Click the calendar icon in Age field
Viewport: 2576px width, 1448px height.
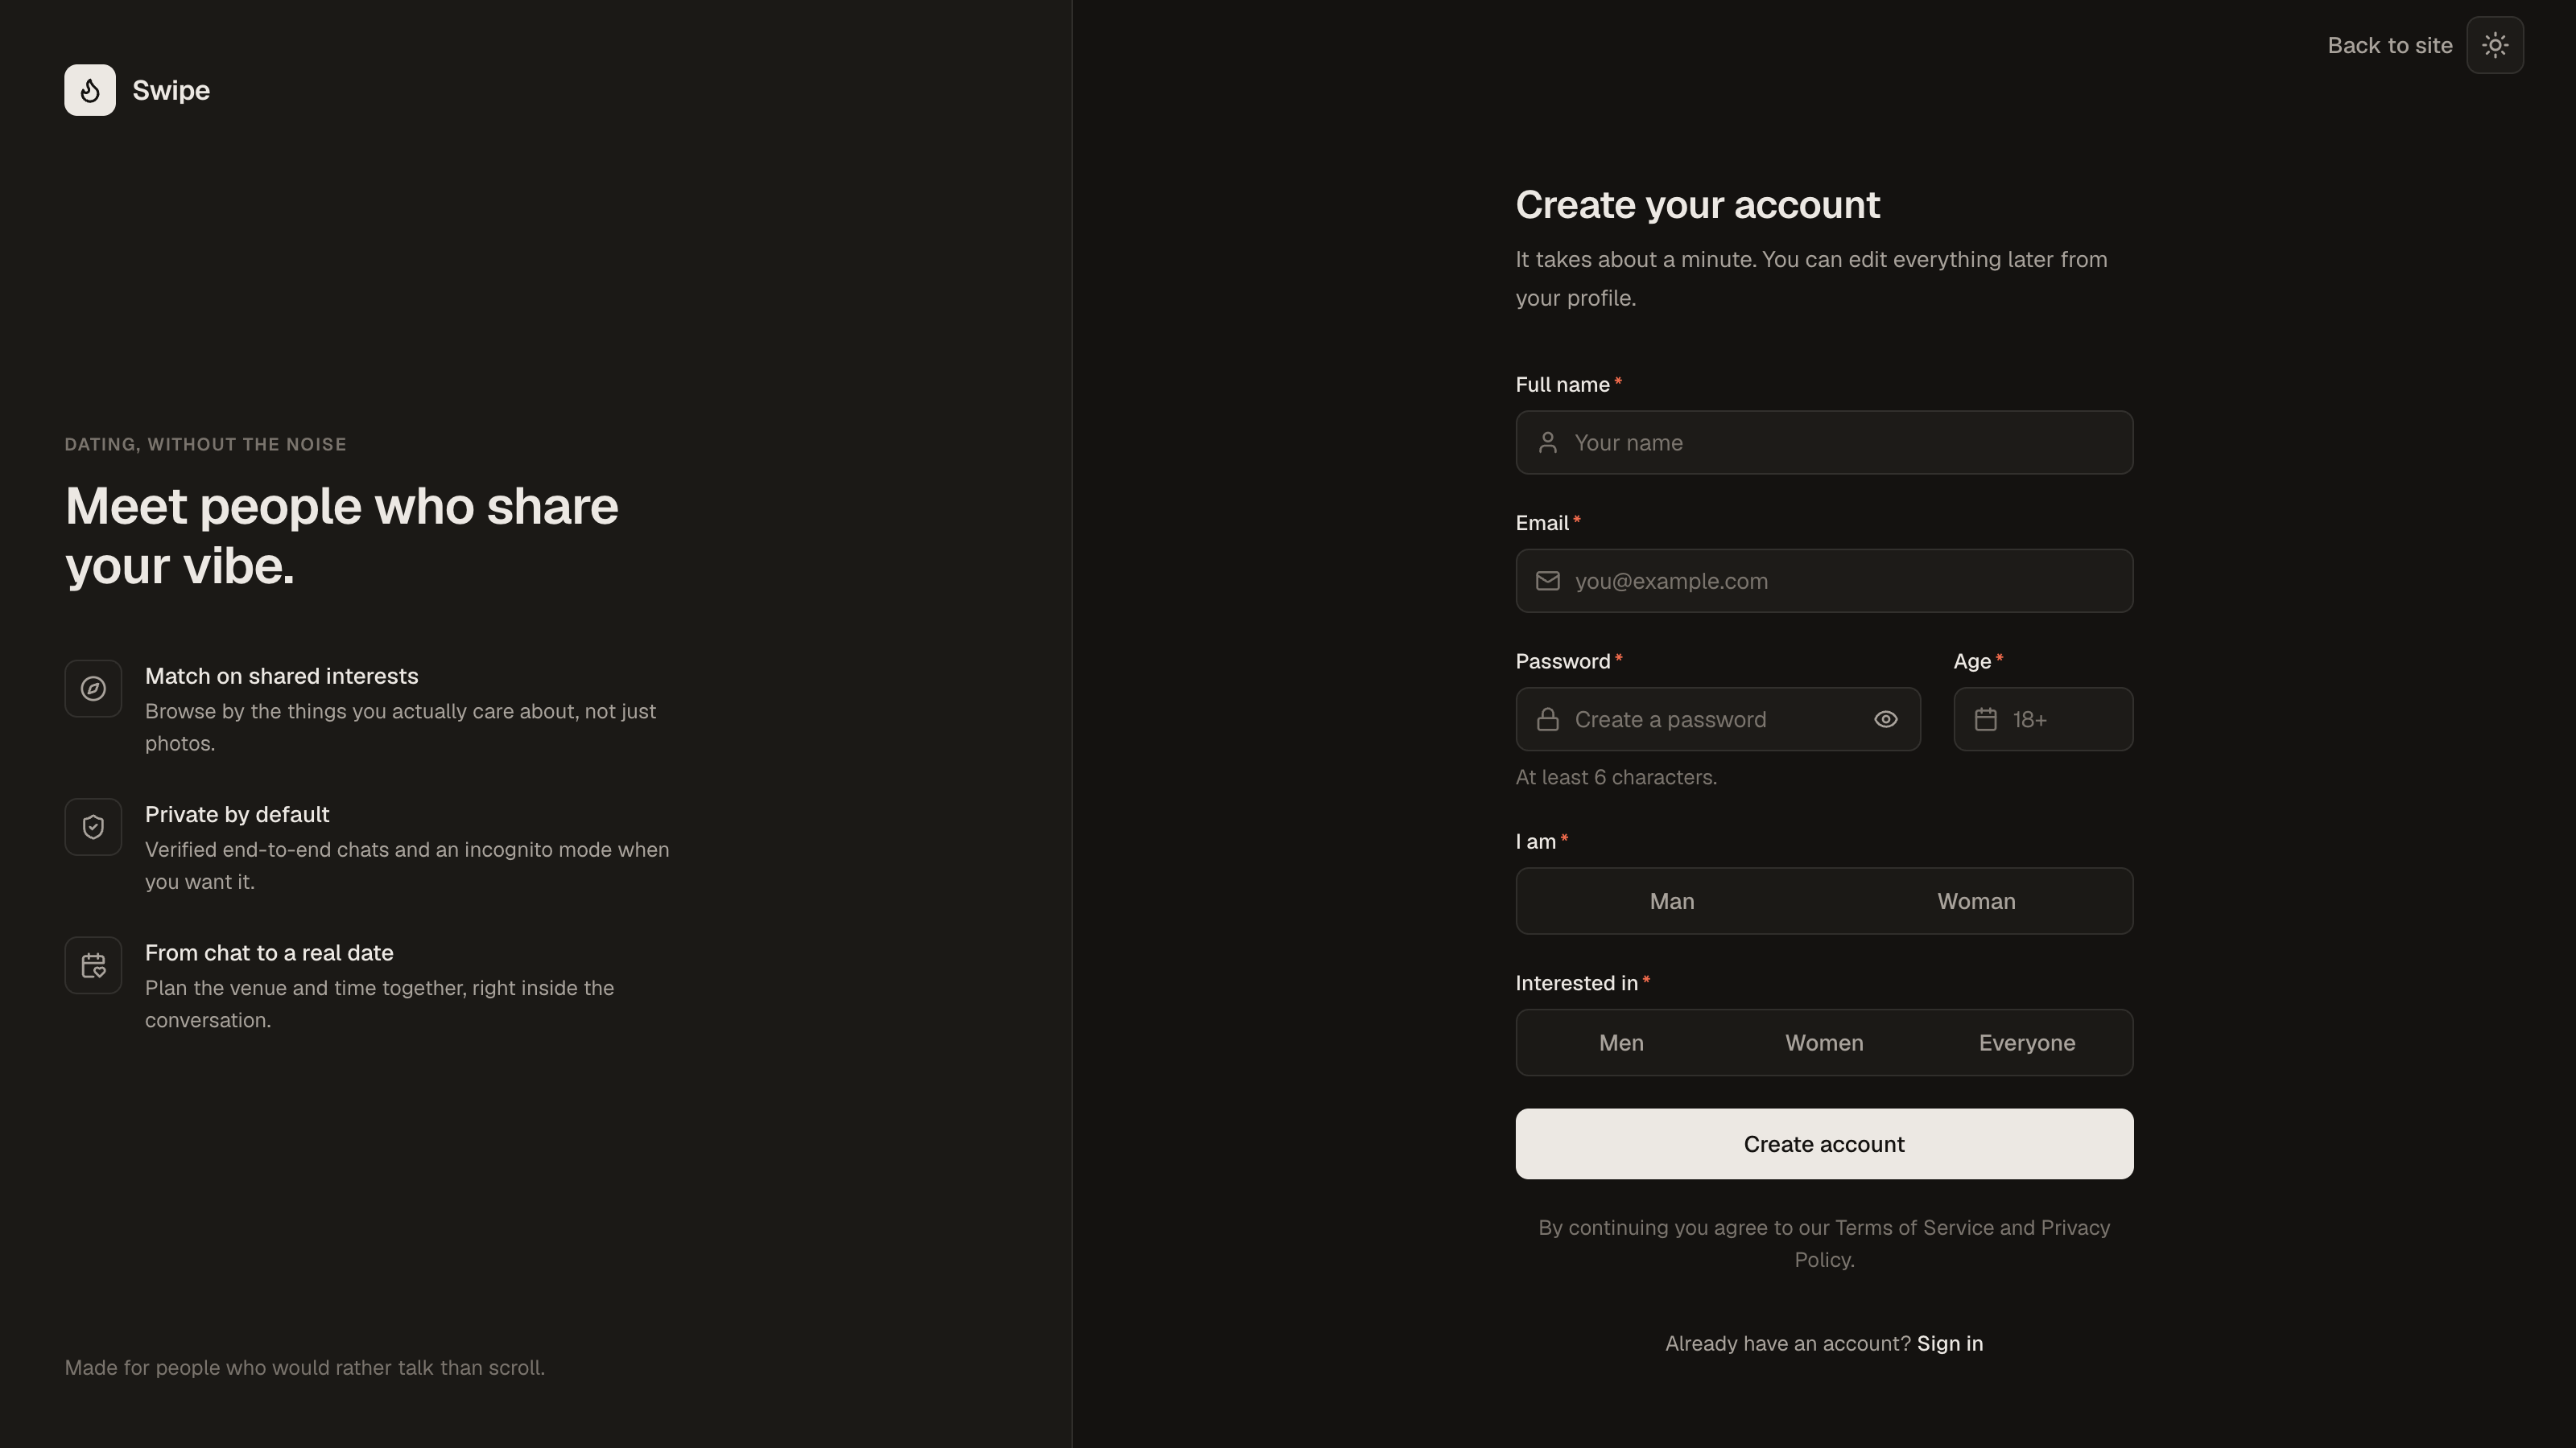[1986, 719]
